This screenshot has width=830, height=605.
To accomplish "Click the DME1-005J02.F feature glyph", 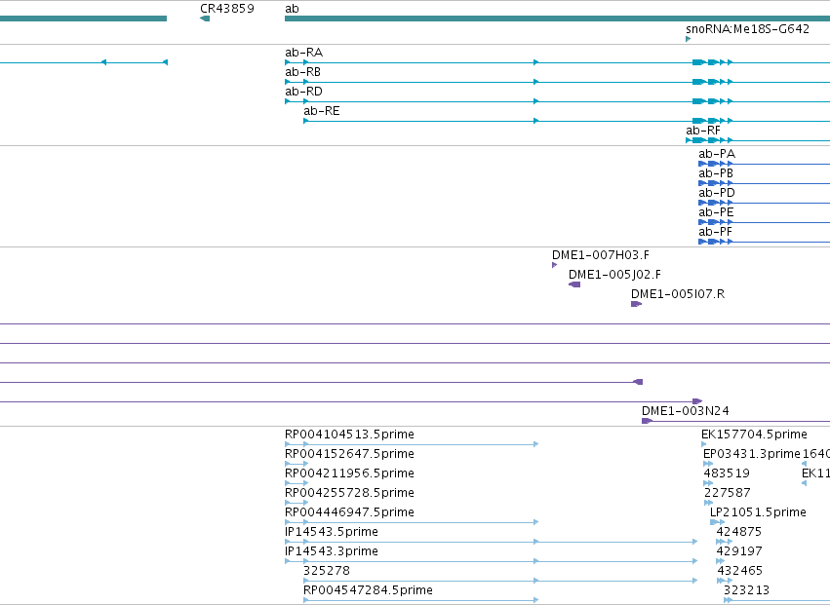I will 574,284.
